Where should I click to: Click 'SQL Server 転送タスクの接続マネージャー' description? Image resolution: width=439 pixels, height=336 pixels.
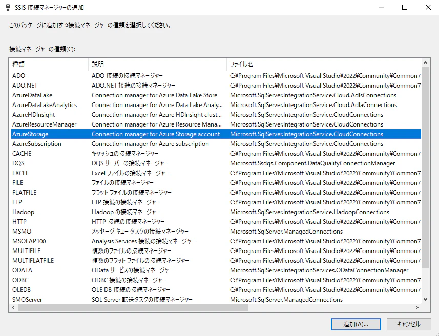coord(142,299)
